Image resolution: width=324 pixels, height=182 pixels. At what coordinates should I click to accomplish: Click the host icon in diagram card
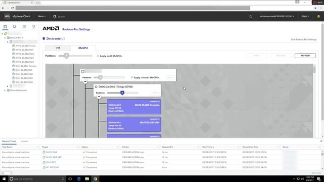coord(83,71)
